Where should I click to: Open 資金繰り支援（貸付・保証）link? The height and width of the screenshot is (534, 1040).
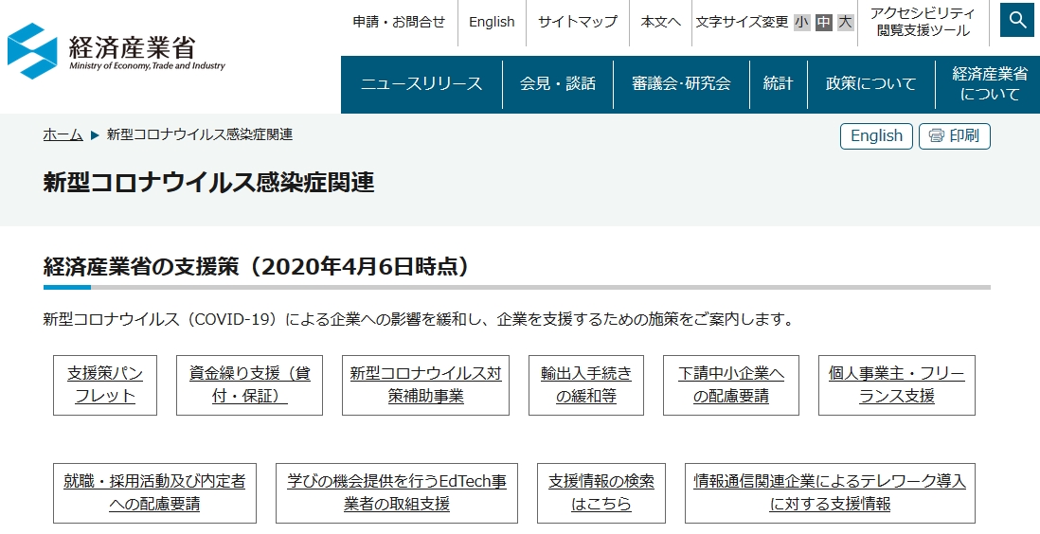click(249, 384)
